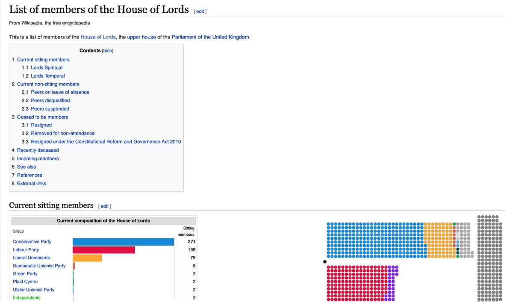513x302 pixels.
Task: Click the red Labour Party bar
Action: [x=104, y=250]
